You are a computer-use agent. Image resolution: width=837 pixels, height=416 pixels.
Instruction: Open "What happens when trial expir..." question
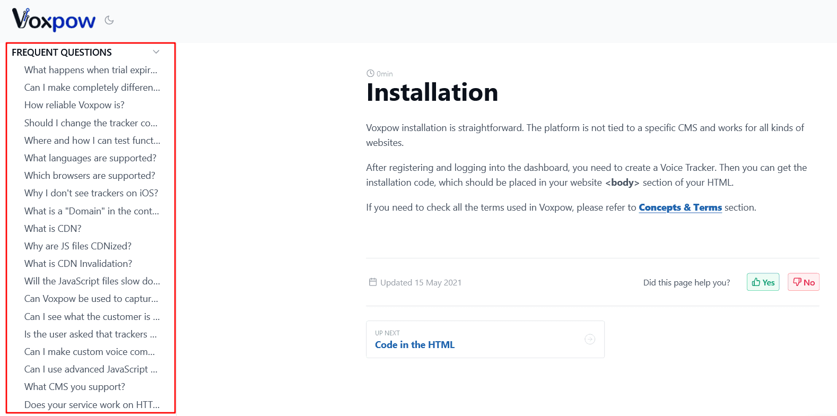click(91, 70)
